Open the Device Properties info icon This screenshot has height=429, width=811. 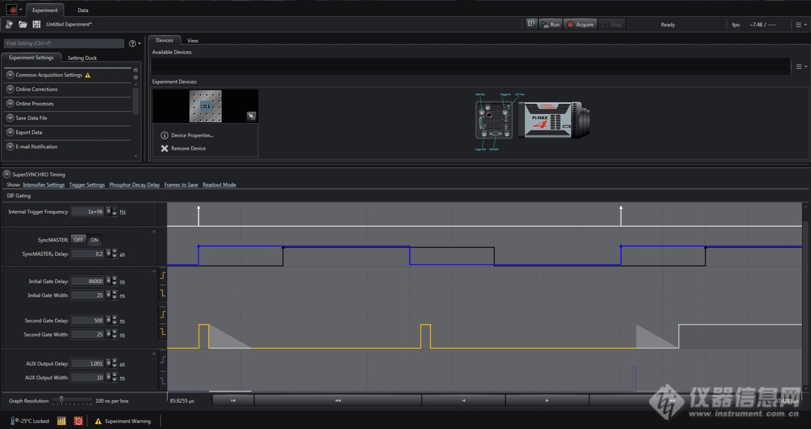click(x=164, y=135)
